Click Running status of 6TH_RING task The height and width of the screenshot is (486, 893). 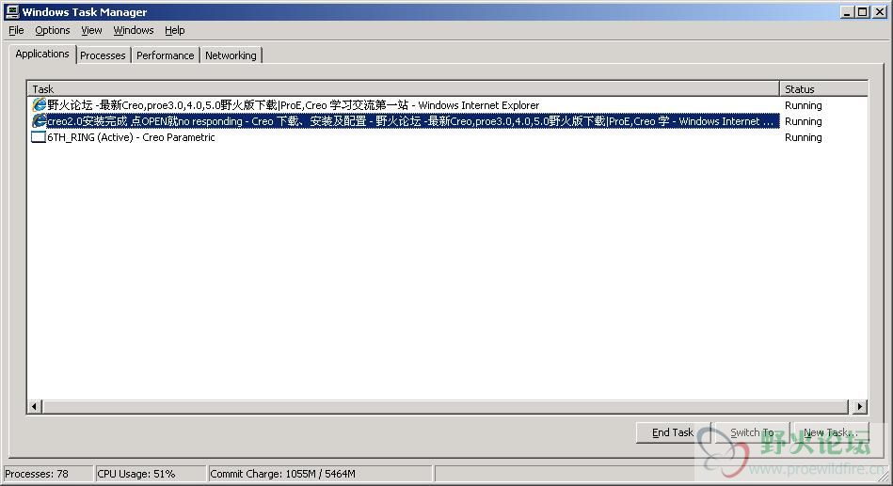pyautogui.click(x=803, y=137)
